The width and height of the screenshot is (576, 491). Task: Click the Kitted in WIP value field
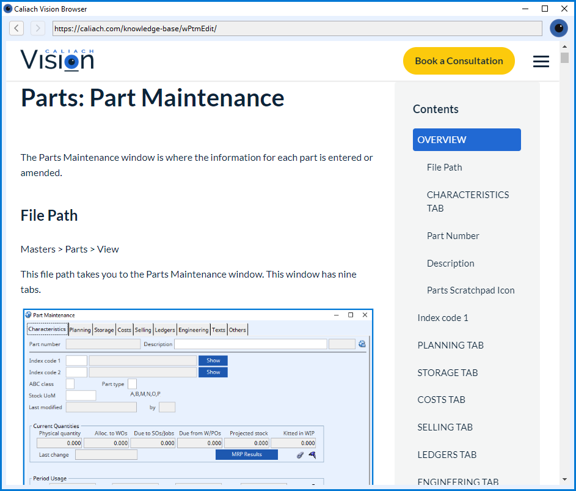click(294, 443)
